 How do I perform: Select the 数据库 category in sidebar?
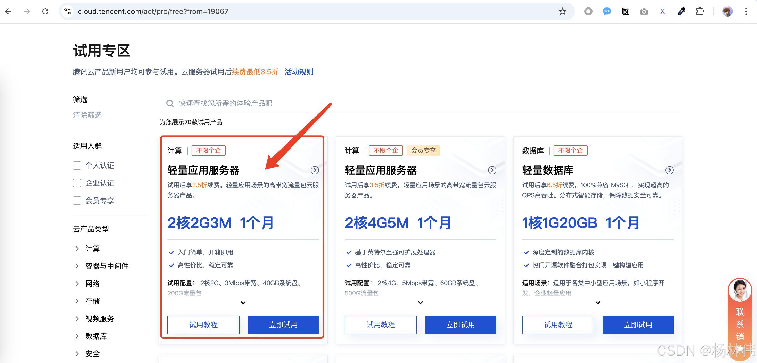[x=96, y=336]
